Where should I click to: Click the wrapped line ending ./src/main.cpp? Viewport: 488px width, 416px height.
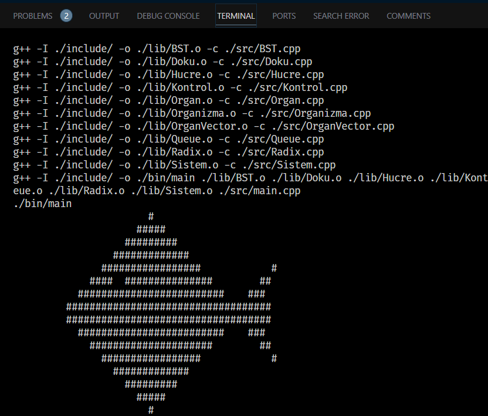(157, 191)
